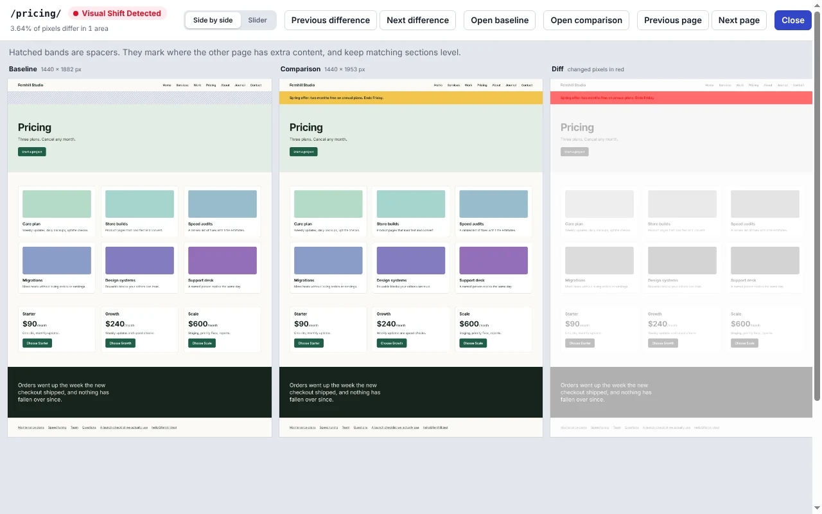Click the Migrations card image in Comparison
The width and height of the screenshot is (822, 514).
tap(328, 260)
